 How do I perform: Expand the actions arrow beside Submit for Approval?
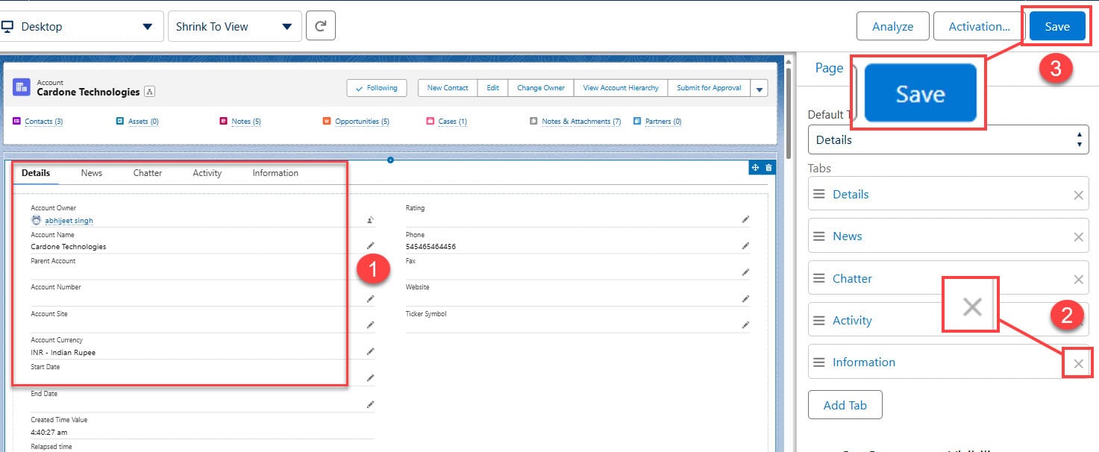(x=759, y=87)
